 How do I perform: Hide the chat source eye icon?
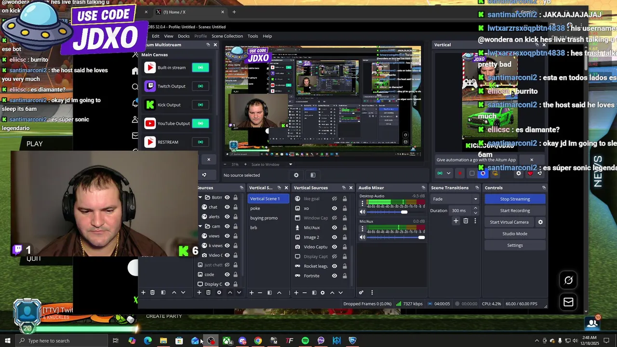(227, 207)
